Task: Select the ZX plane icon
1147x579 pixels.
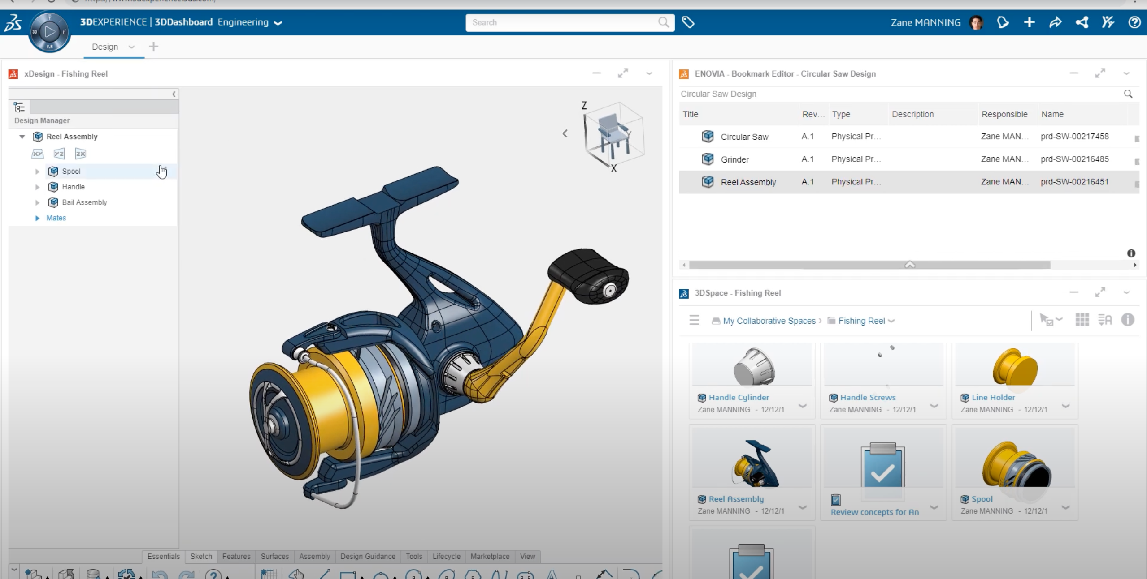Action: pyautogui.click(x=80, y=154)
